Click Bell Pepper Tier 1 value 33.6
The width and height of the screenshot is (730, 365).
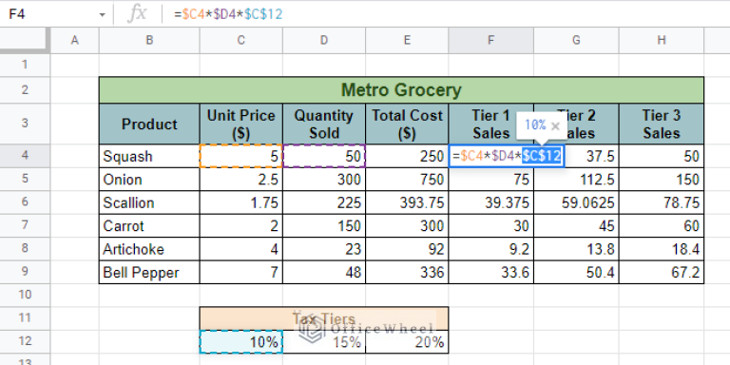(491, 273)
